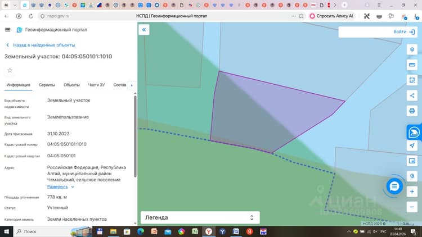Screen dimensions: 422x237
Task: Select the Части ЗУ tab
Action: pos(96,85)
